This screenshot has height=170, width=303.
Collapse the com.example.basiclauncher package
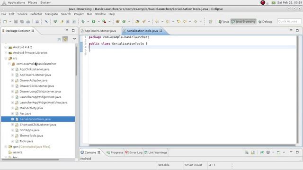(9, 64)
